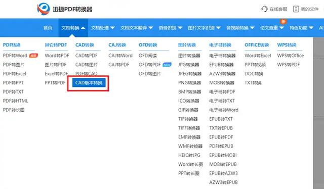Expand the 音视频转换 menu

tap(240, 28)
